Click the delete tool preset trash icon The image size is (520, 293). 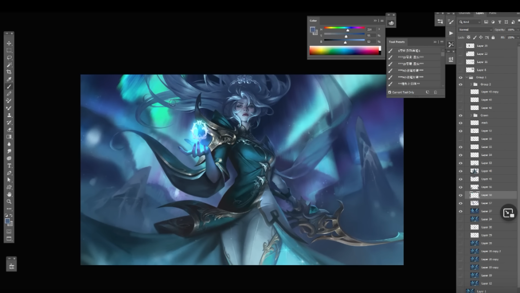coord(435,92)
